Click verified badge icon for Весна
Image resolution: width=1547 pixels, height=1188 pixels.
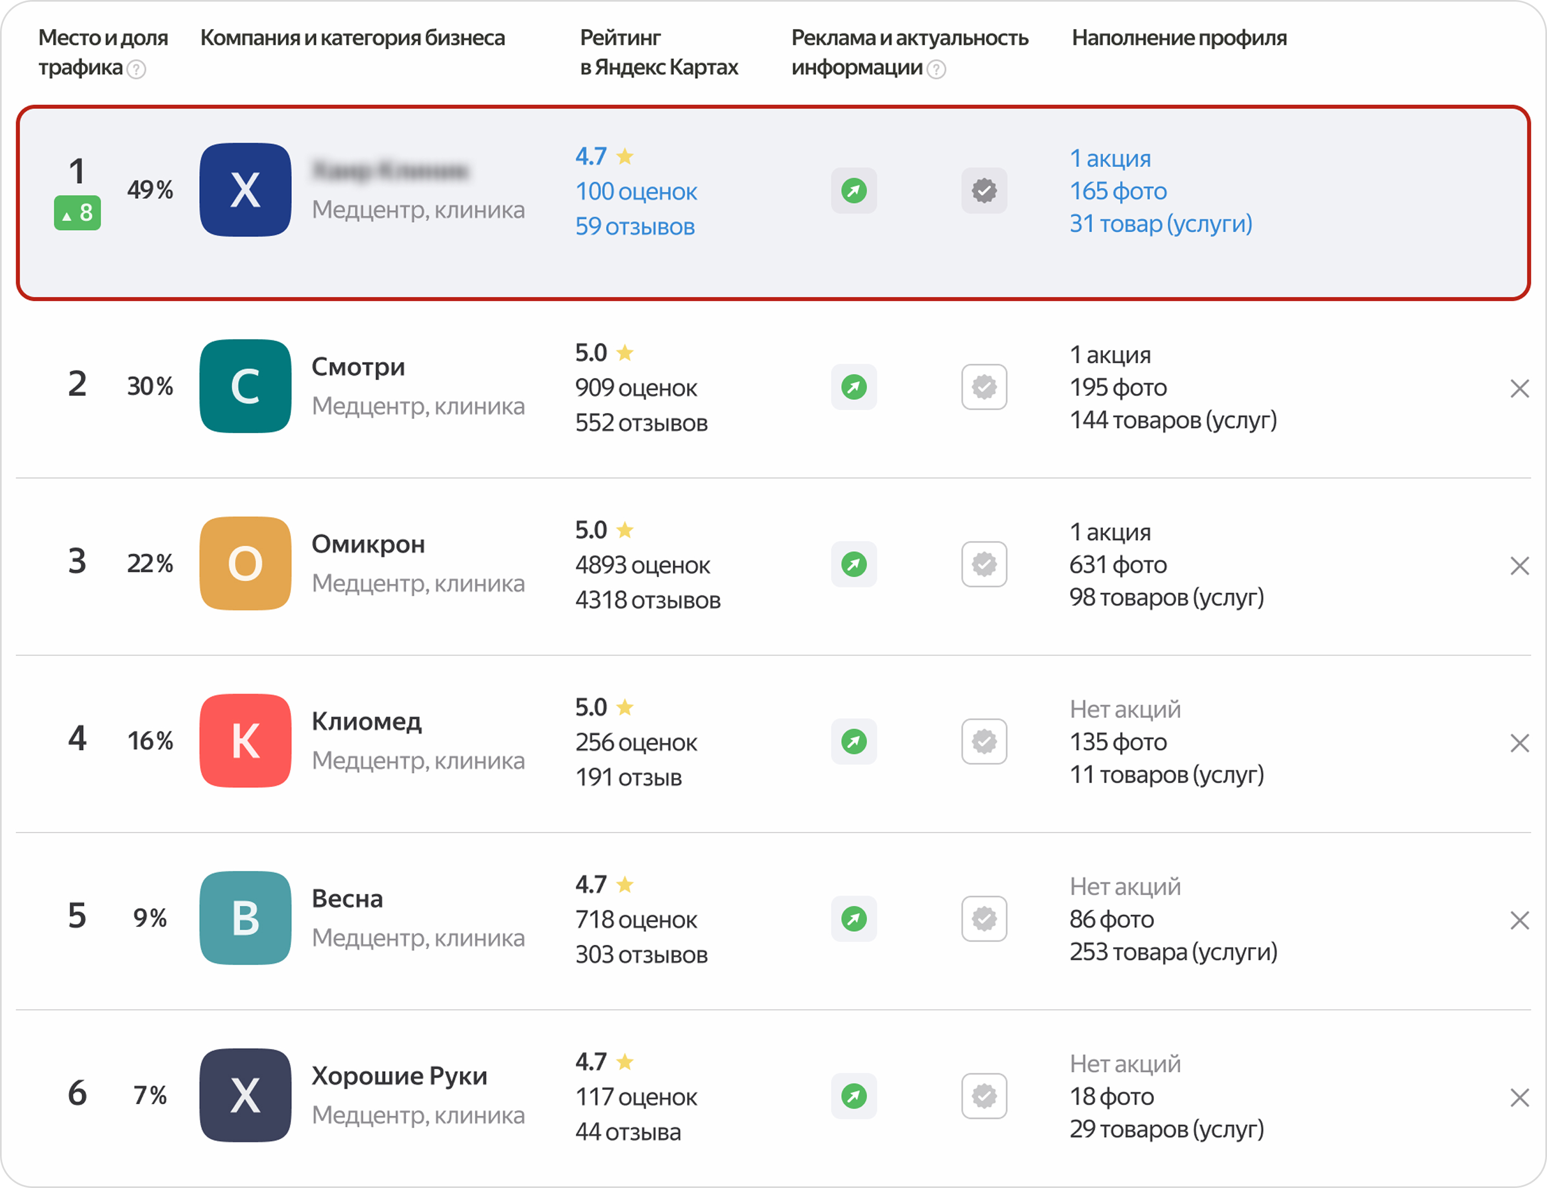coord(984,919)
